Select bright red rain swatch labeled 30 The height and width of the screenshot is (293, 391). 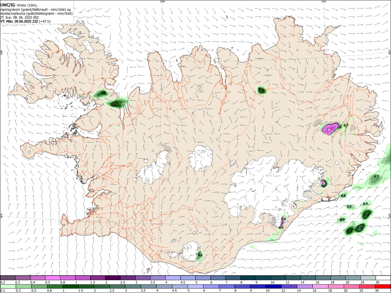click(383, 286)
